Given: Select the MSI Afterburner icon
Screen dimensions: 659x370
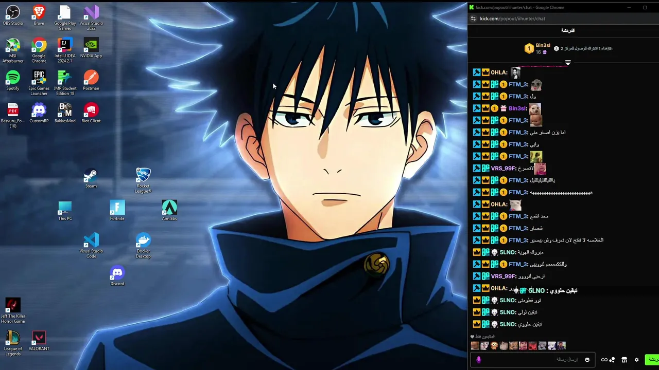Looking at the screenshot, I should pyautogui.click(x=13, y=50).
